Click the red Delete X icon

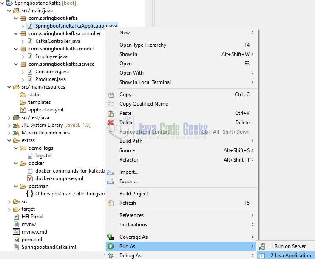click(x=111, y=123)
